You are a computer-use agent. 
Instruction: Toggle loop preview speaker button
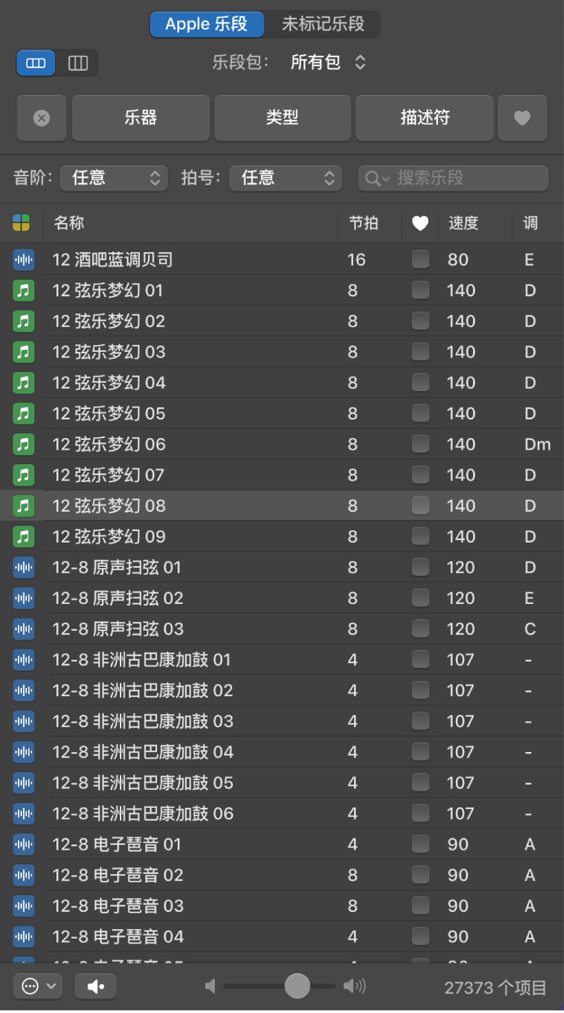click(x=95, y=987)
